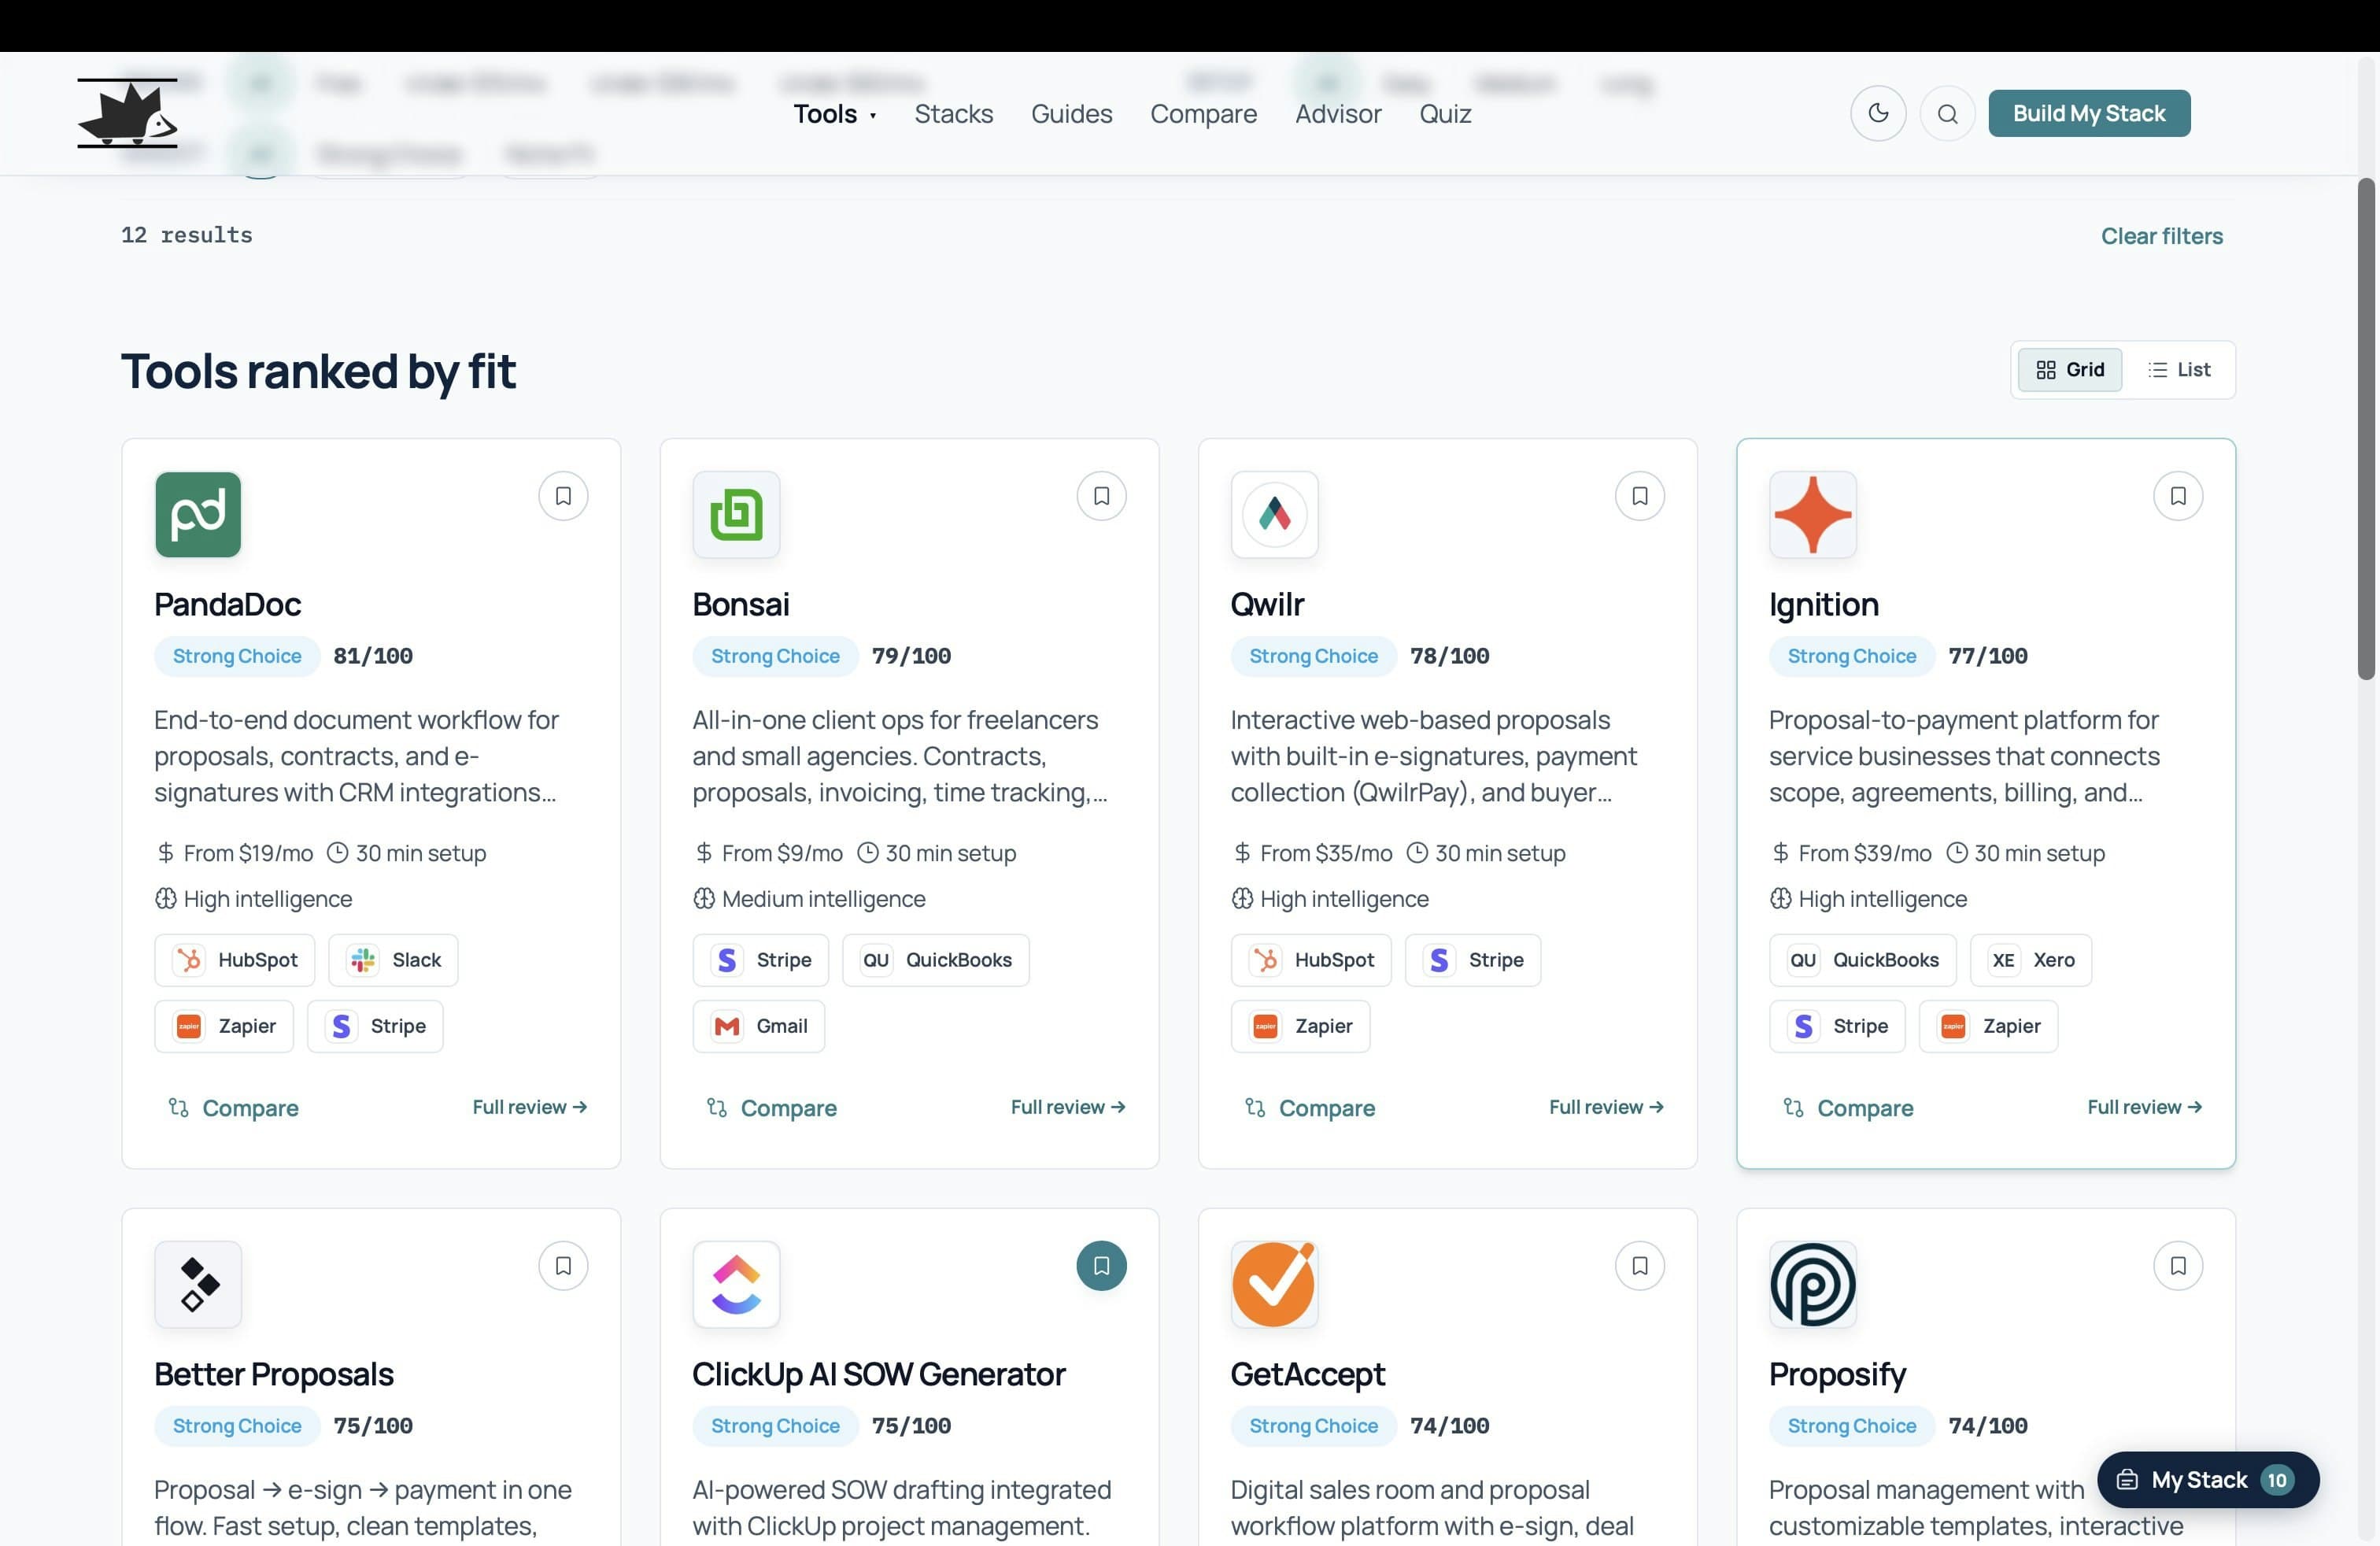Click the Qwilr logo icon
Viewport: 2380px width, 1546px height.
(x=1274, y=514)
